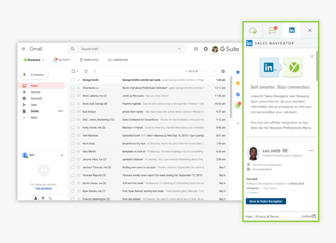This screenshot has width=336, height=243.
Task: Open the Gmail main menu hamburger icon
Action: (x=23, y=49)
